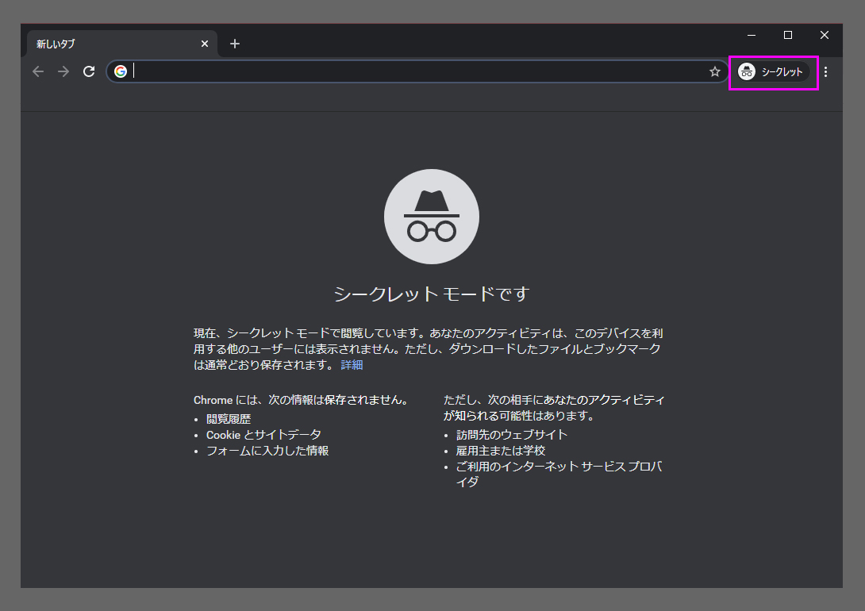This screenshot has width=865, height=611.
Task: Open the 詳細 link
Action: (x=352, y=365)
